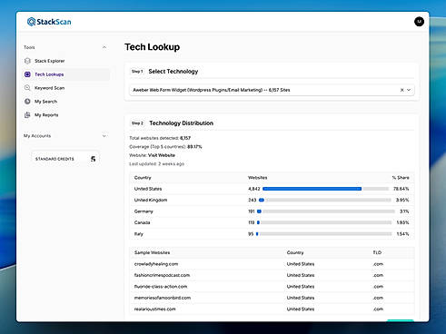Open memoriesofamoonbird.com sample website
Viewport: 446px width, 334px height.
pos(163,298)
